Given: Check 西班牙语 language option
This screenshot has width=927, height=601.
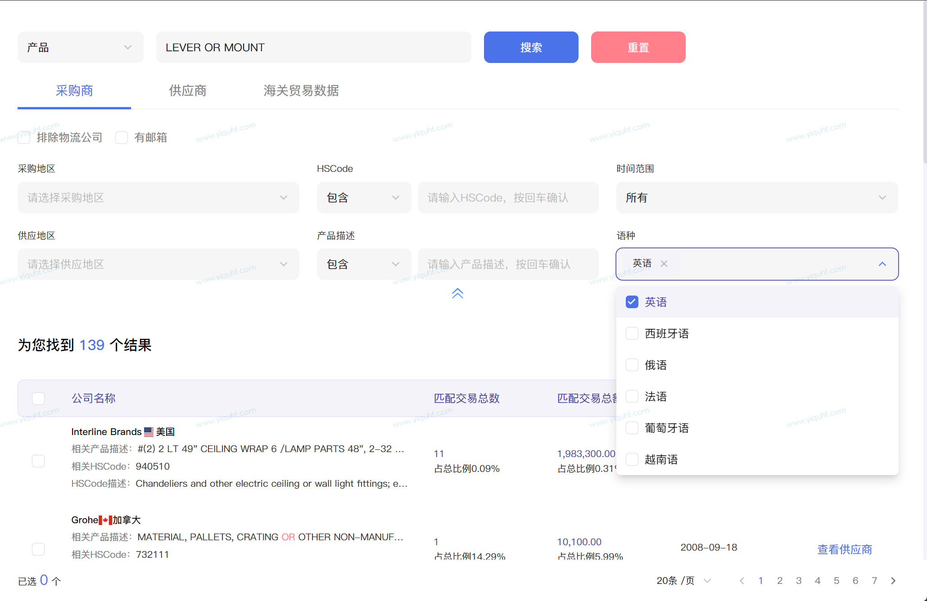Looking at the screenshot, I should tap(632, 333).
